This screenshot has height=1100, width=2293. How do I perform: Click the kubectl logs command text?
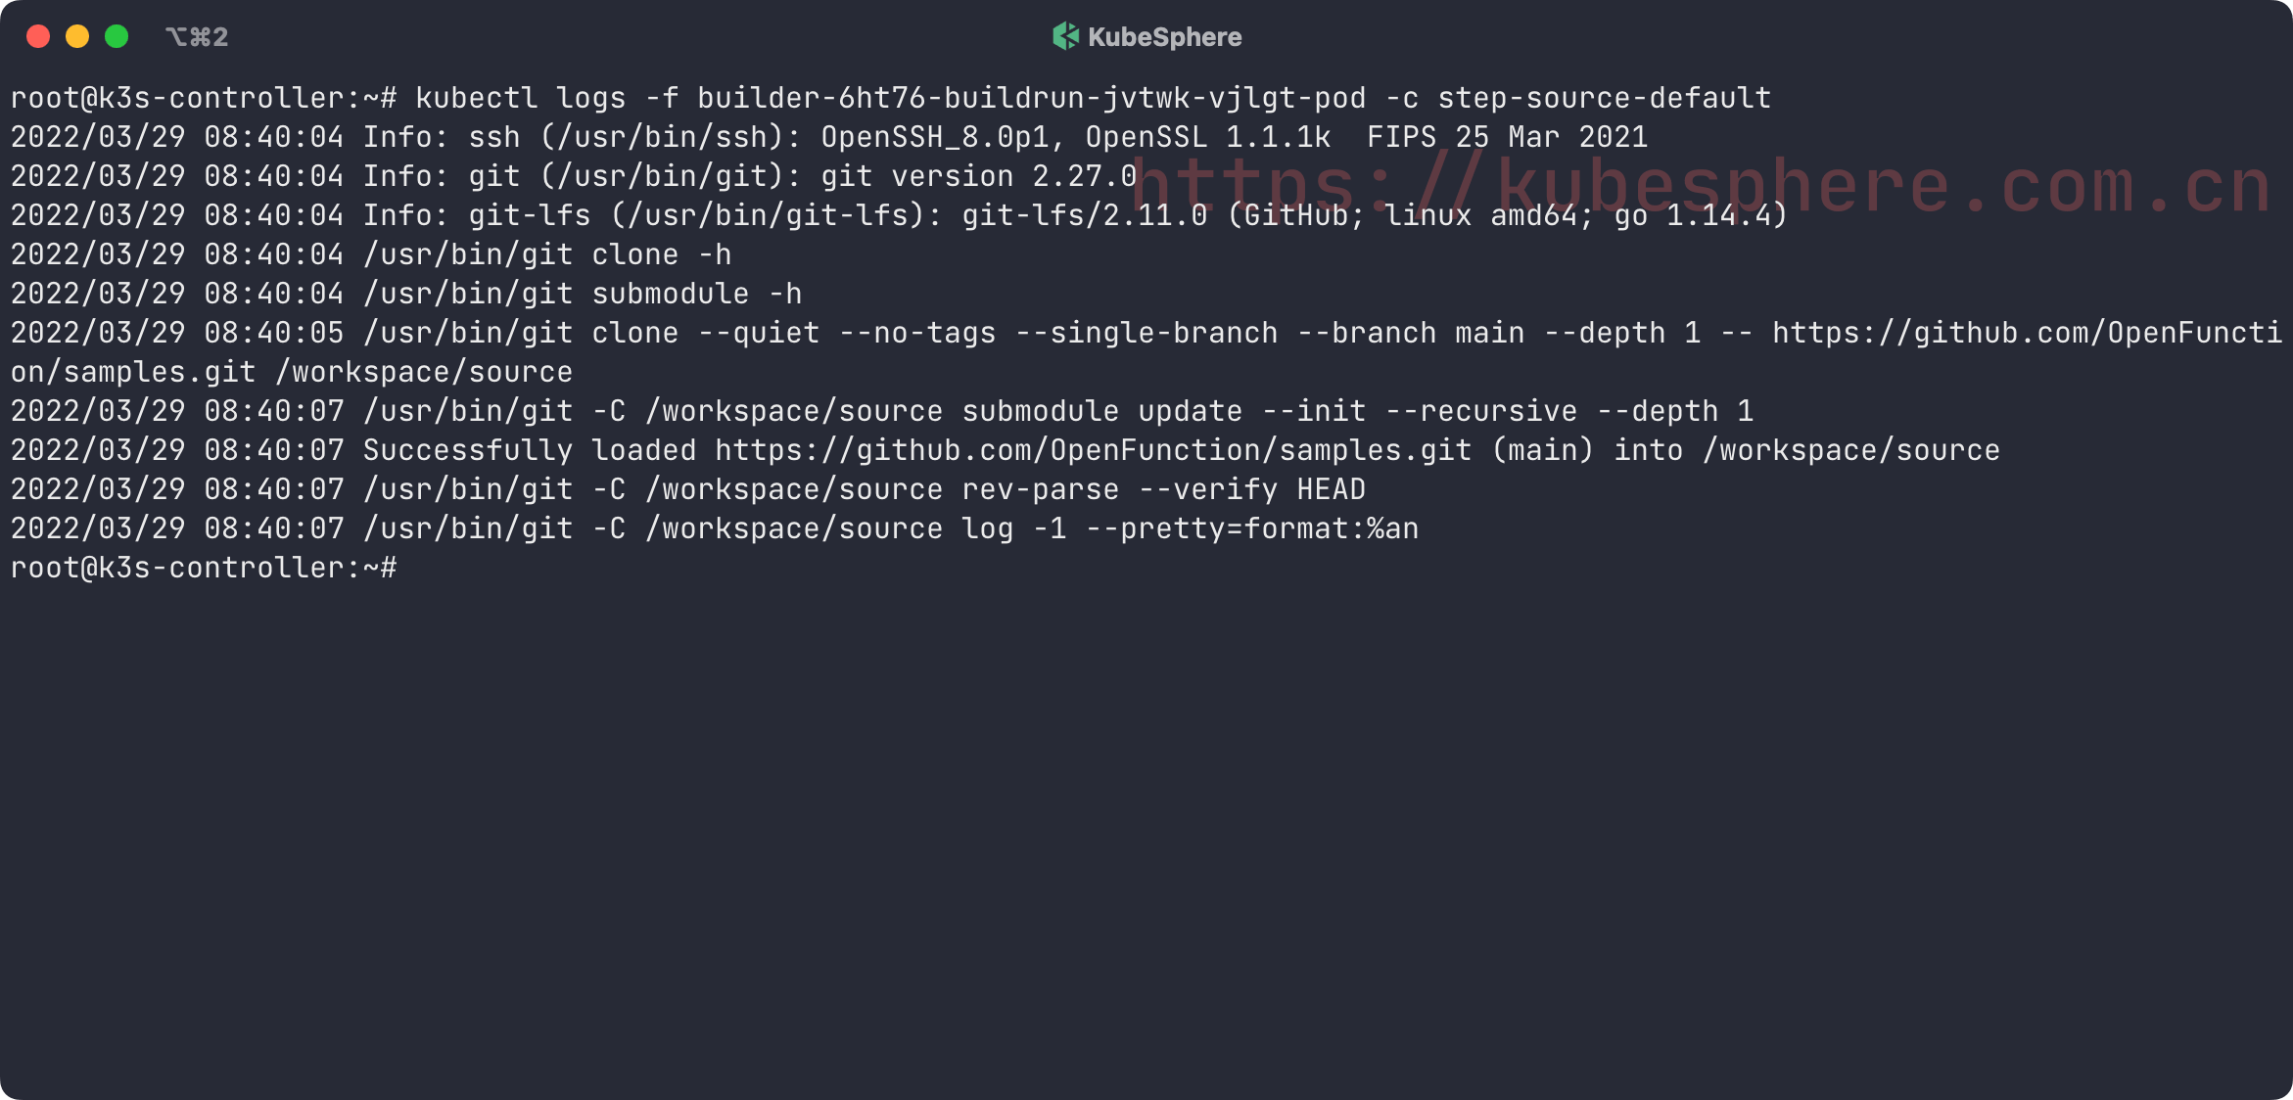coord(520,98)
